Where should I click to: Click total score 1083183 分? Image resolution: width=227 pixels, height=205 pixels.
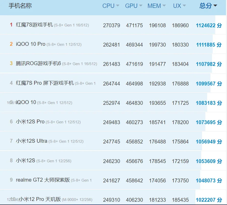(x=209, y=103)
